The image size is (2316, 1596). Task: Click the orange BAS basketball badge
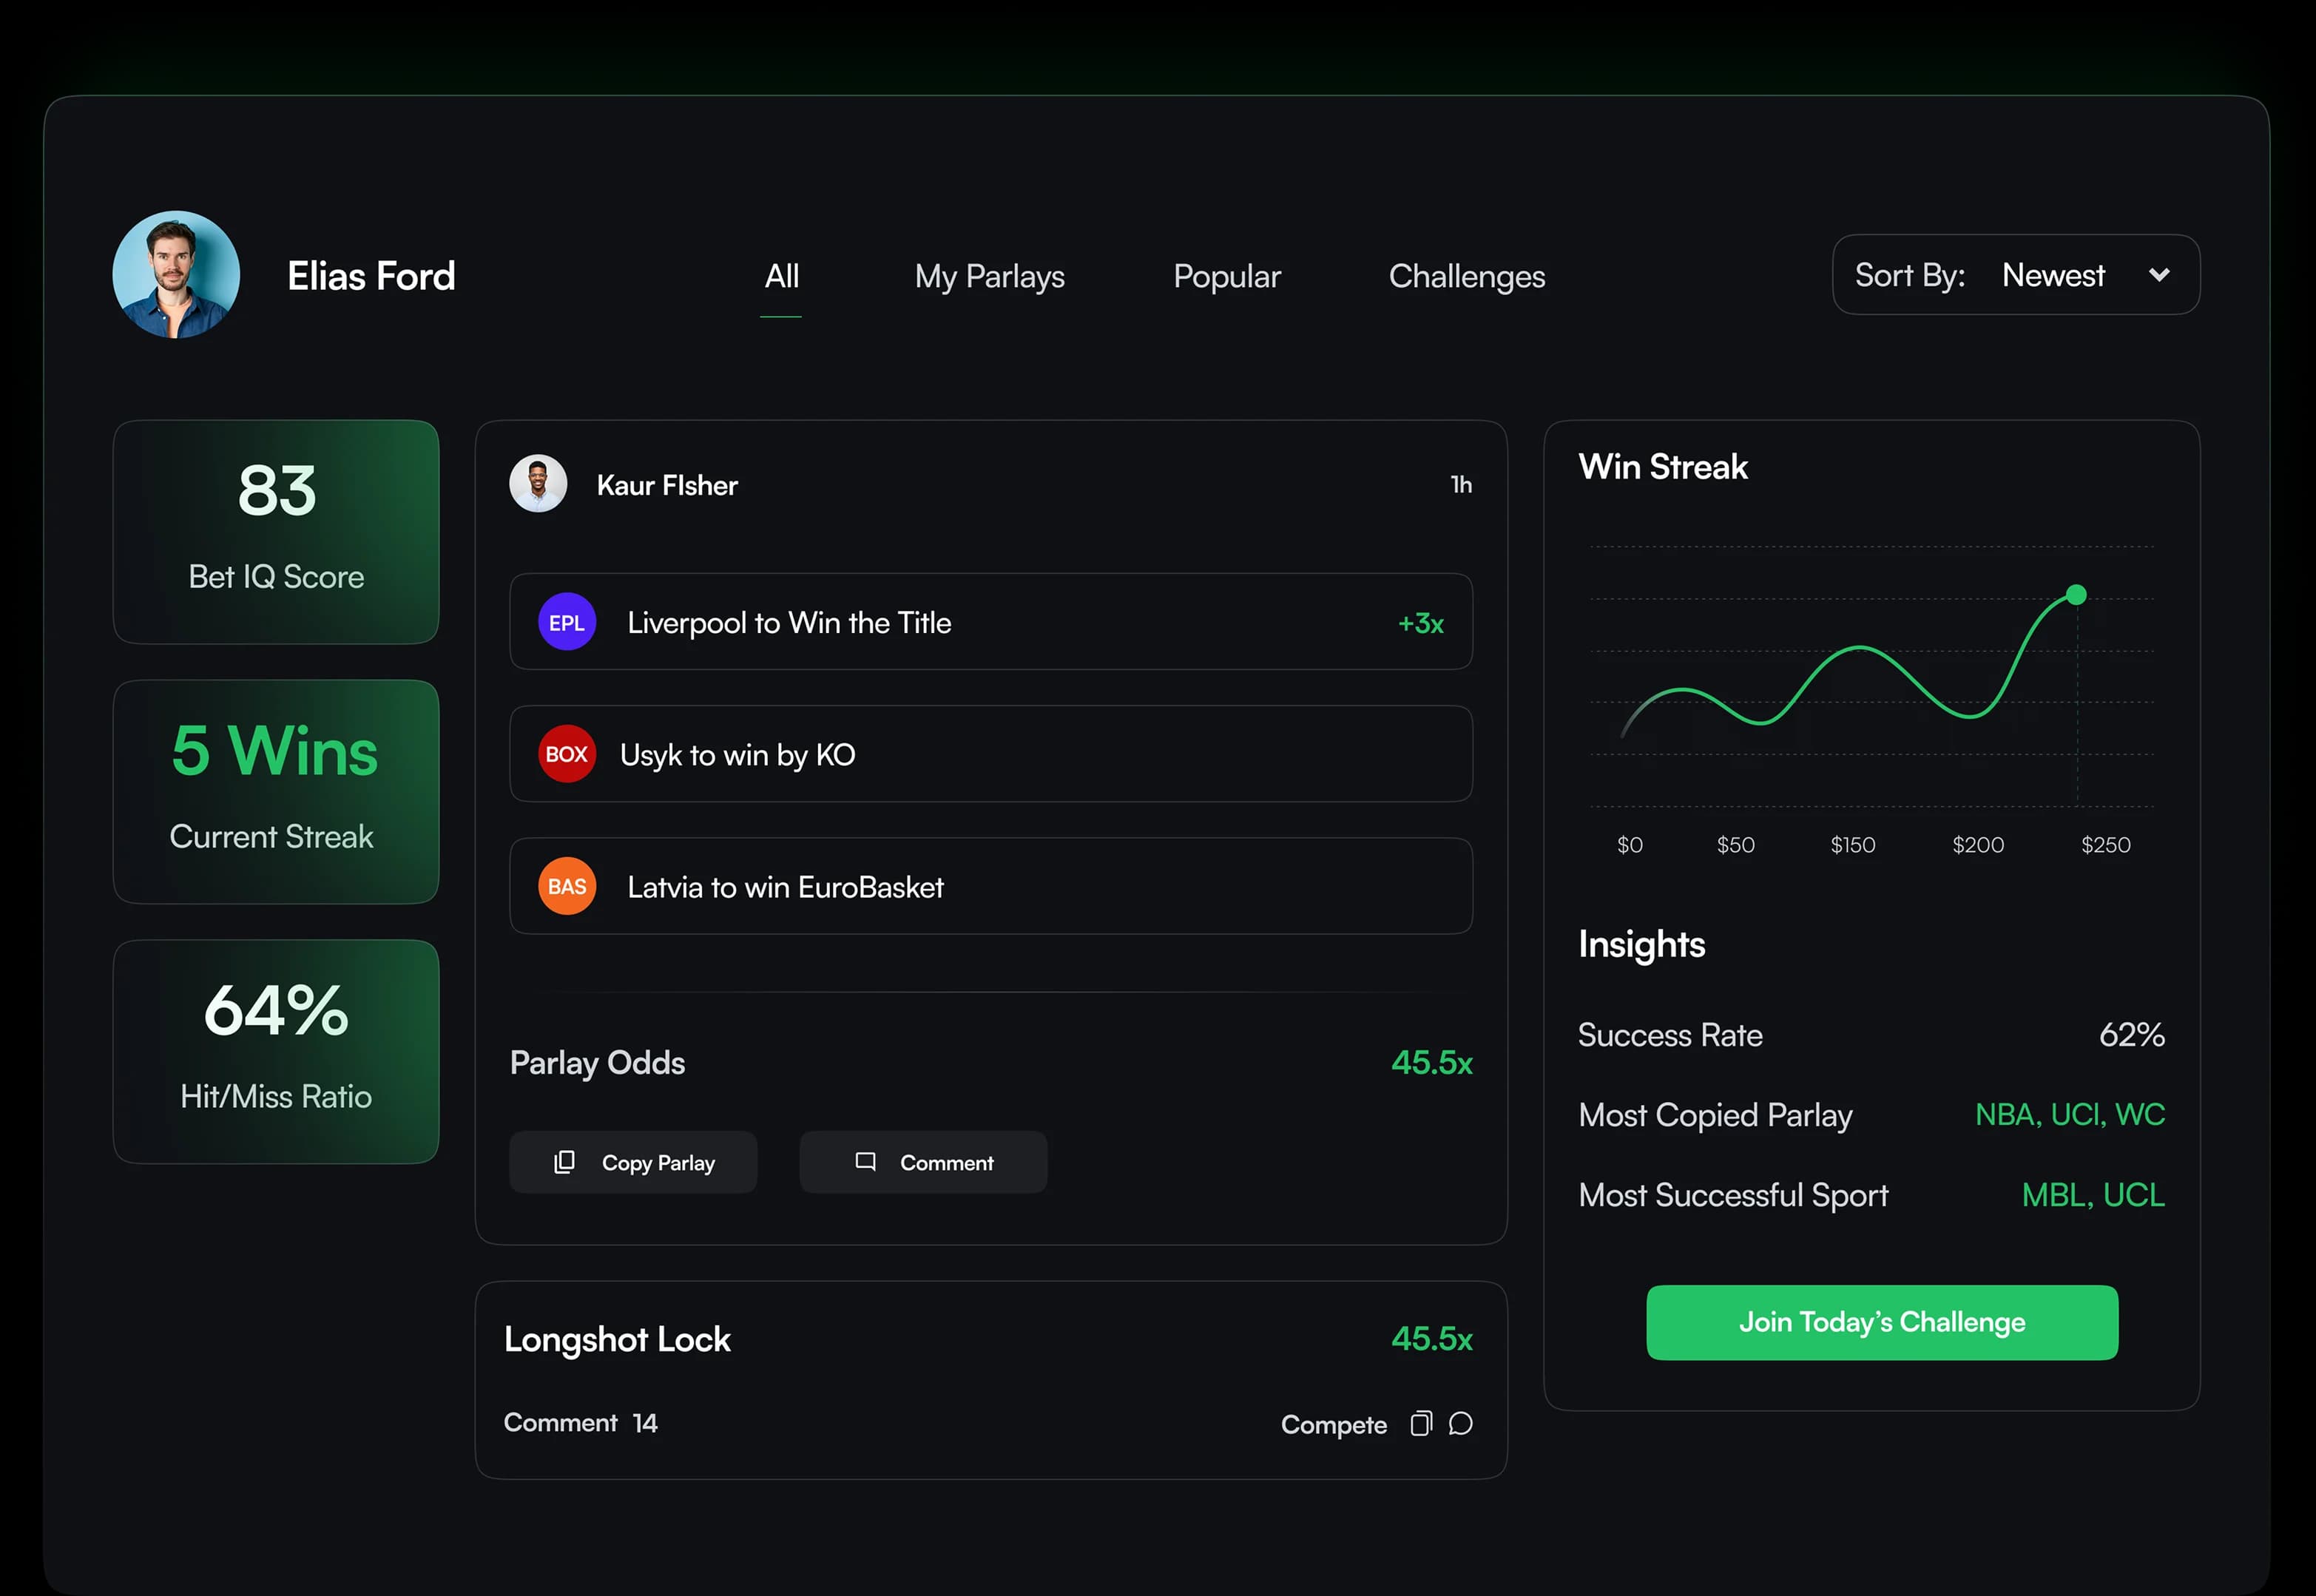pyautogui.click(x=567, y=887)
